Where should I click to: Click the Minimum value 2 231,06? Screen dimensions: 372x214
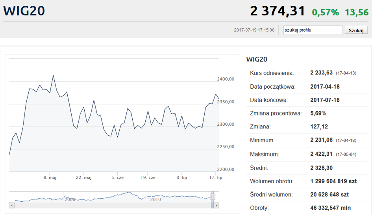322,140
